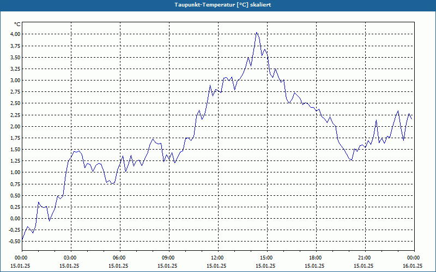Viewport: 436px width, 272px height.
Task: Click the 1,25 y-axis label
Action: 16,161
